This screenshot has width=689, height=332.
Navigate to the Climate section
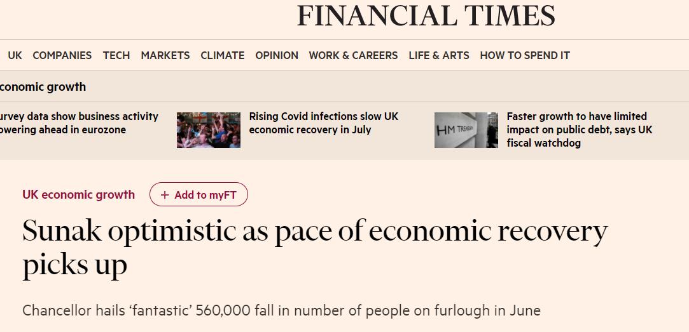click(222, 55)
